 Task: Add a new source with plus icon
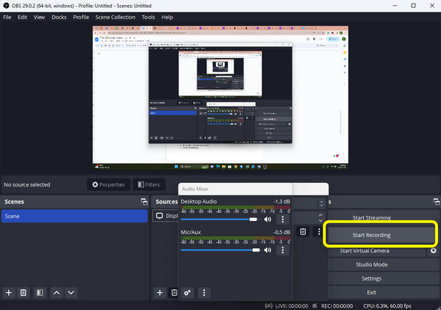point(159,293)
